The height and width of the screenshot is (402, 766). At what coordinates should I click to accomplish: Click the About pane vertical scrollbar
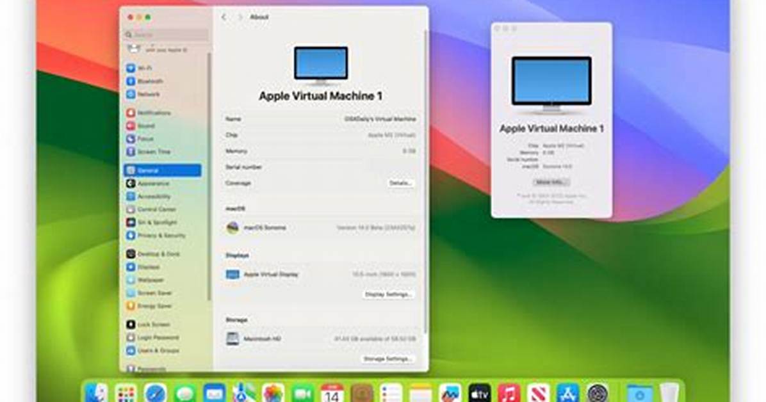click(426, 182)
